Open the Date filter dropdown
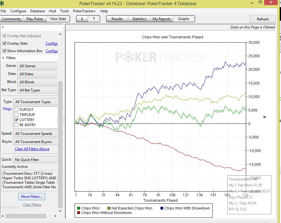281x223 pixels. coord(38,74)
